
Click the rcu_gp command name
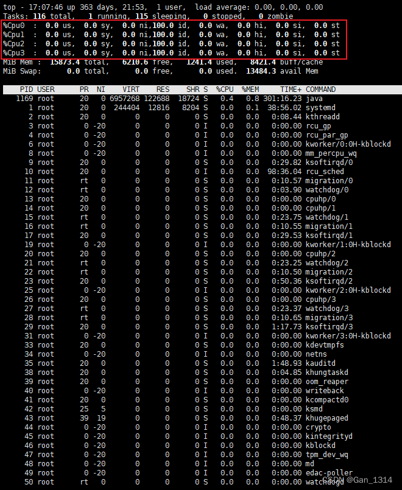point(318,126)
